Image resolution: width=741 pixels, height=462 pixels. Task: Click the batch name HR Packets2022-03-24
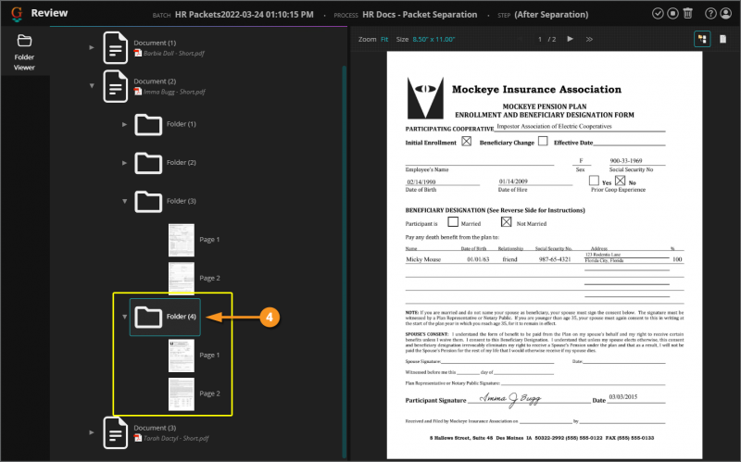pyautogui.click(x=244, y=15)
